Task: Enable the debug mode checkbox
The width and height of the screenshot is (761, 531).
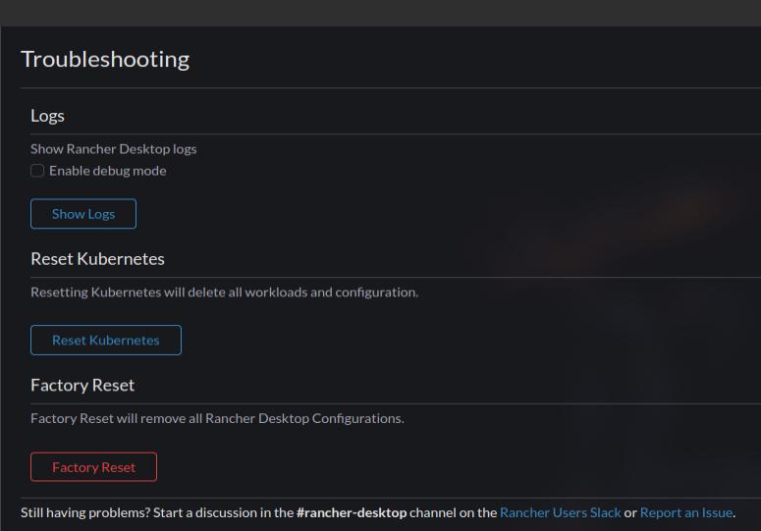Action: point(37,171)
